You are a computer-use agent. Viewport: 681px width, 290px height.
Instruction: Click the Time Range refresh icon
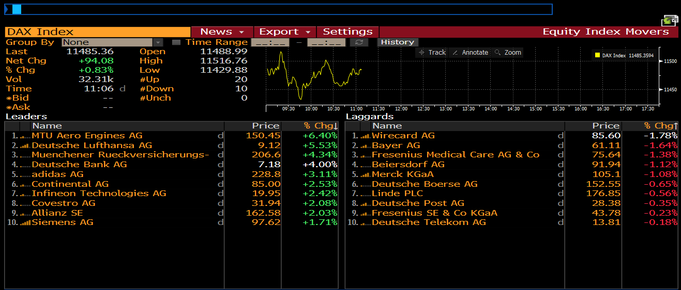pos(359,42)
